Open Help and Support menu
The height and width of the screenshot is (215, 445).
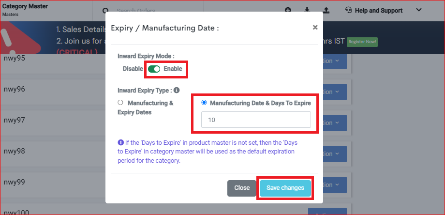(379, 11)
